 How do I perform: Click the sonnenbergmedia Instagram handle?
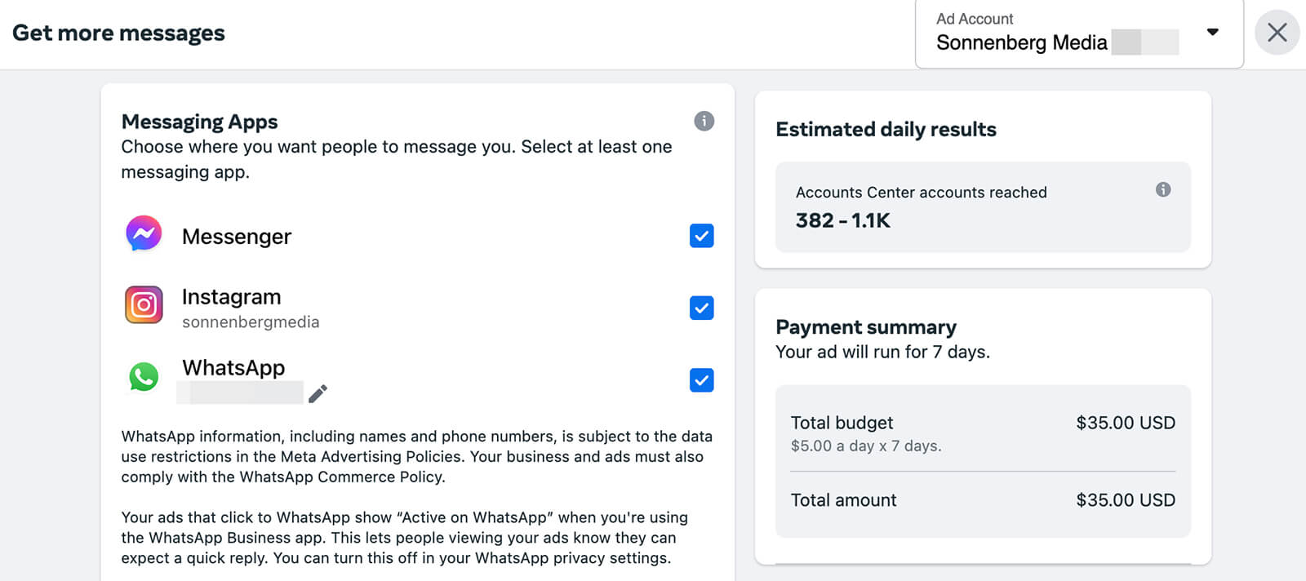251,322
